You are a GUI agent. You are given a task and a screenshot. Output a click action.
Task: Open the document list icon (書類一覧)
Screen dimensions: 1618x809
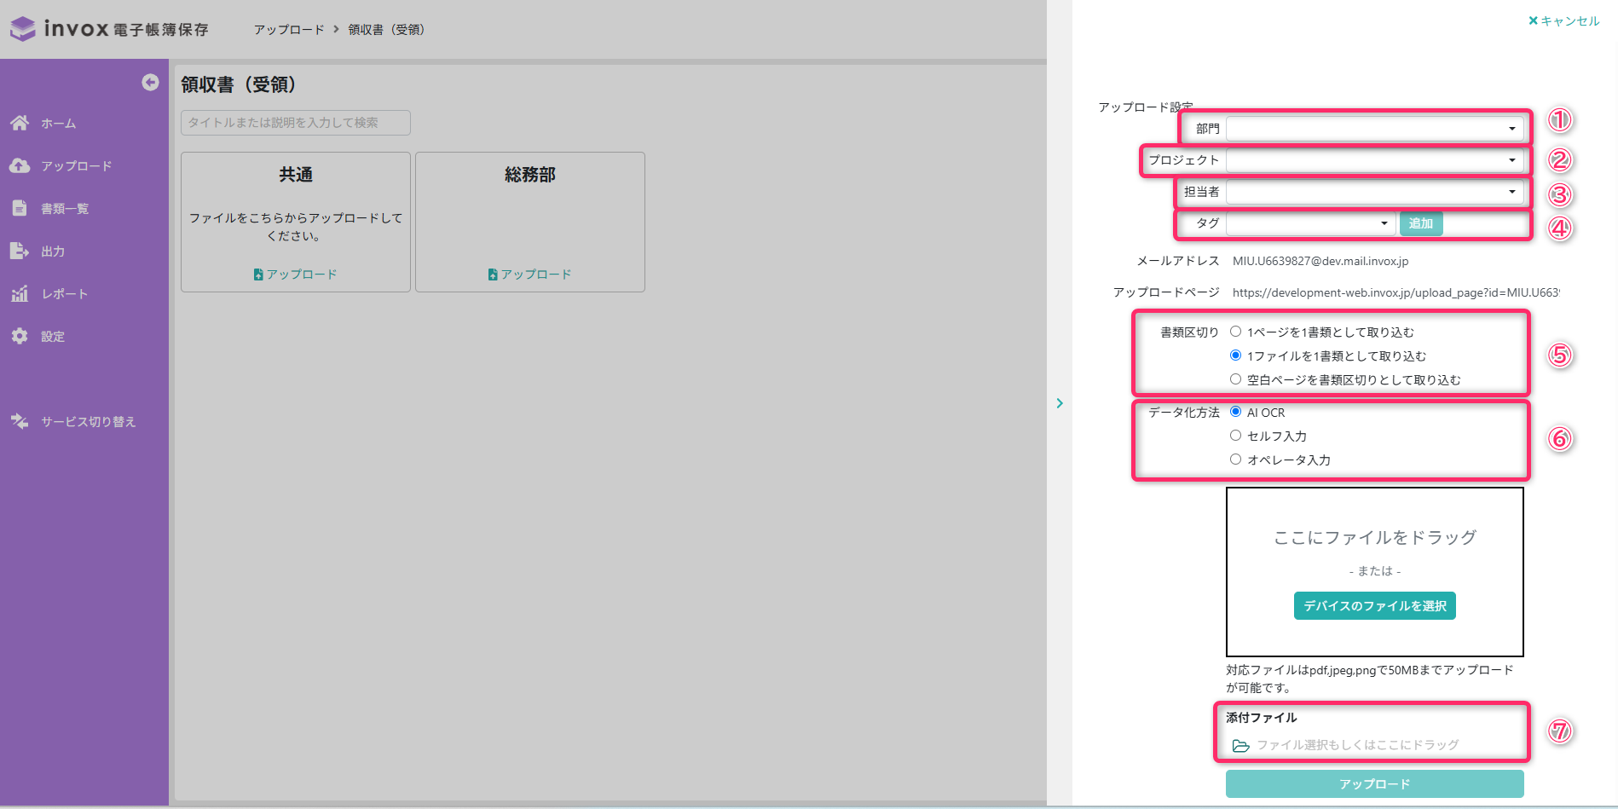(x=20, y=208)
